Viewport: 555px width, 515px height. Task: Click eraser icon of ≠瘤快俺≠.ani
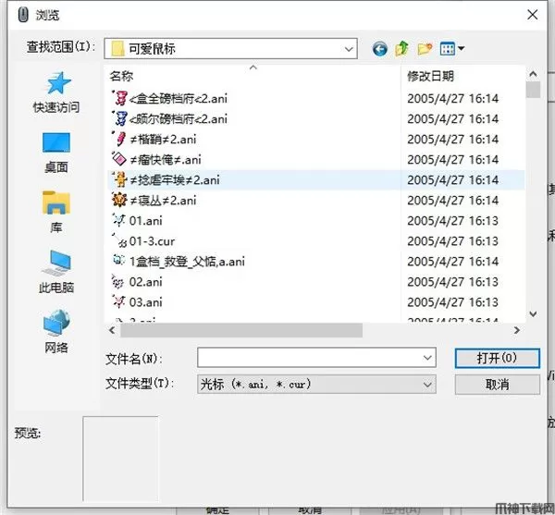(119, 158)
